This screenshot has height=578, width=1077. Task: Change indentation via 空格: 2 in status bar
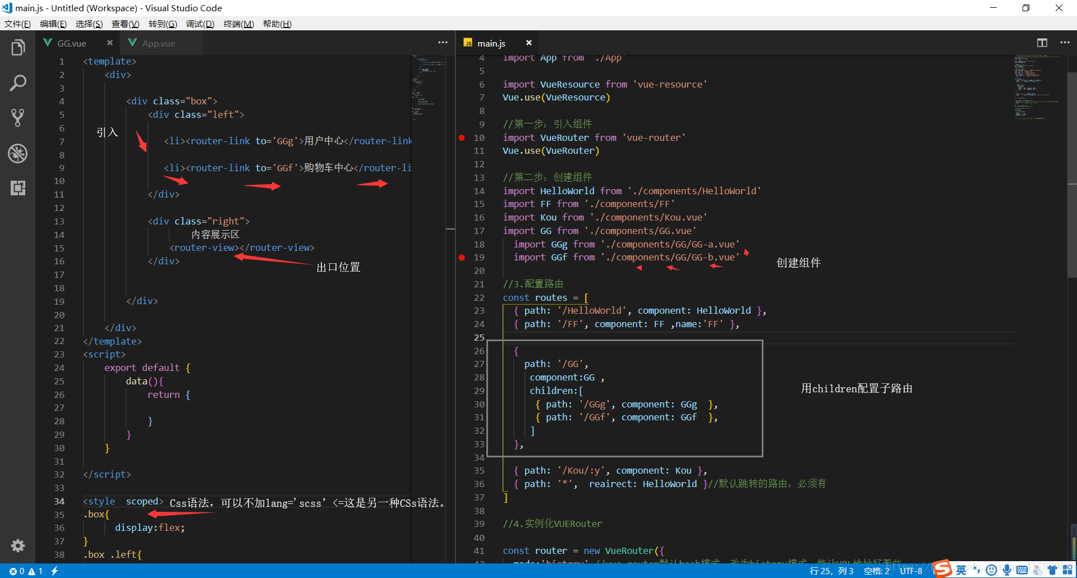876,571
